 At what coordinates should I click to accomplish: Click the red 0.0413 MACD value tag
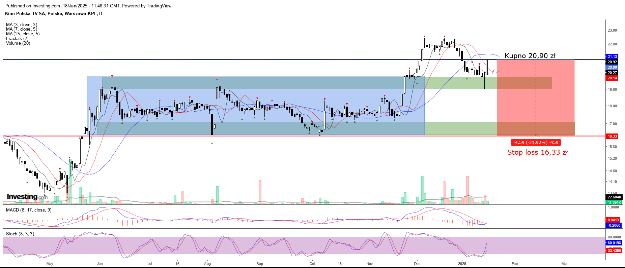coord(614,220)
